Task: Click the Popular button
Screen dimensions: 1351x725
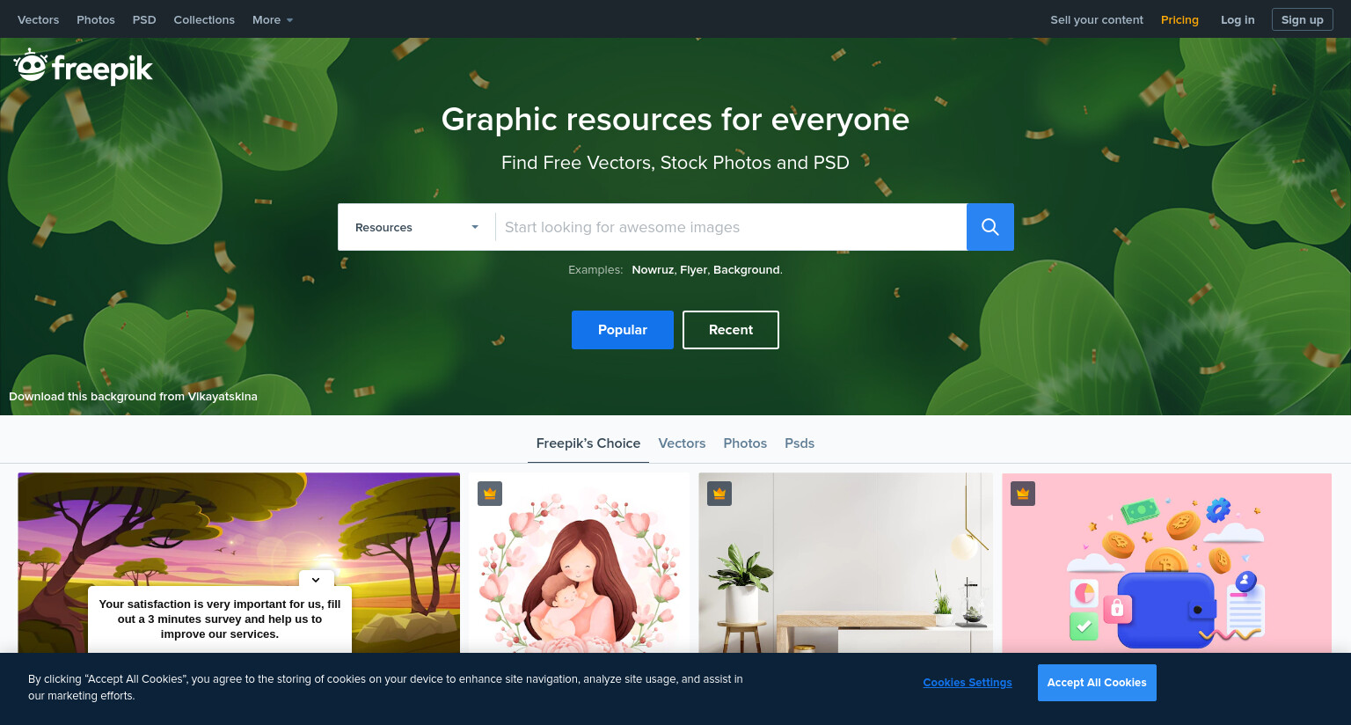Action: (623, 330)
